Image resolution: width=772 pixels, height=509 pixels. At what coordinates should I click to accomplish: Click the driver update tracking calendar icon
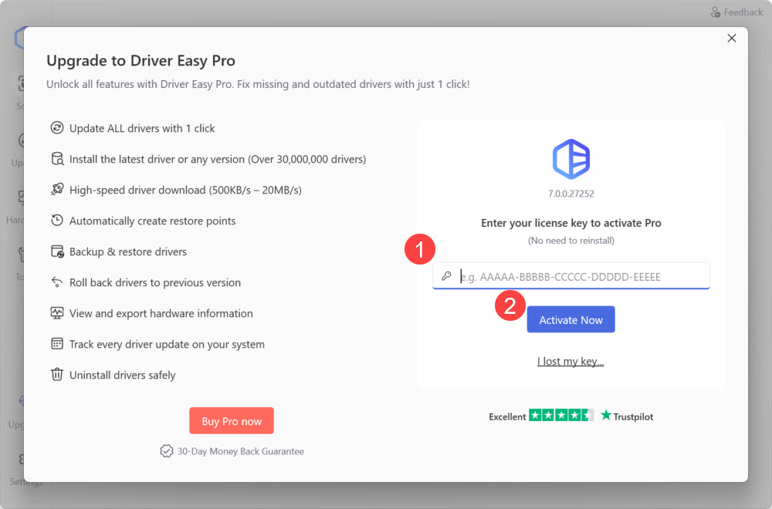pyautogui.click(x=57, y=344)
